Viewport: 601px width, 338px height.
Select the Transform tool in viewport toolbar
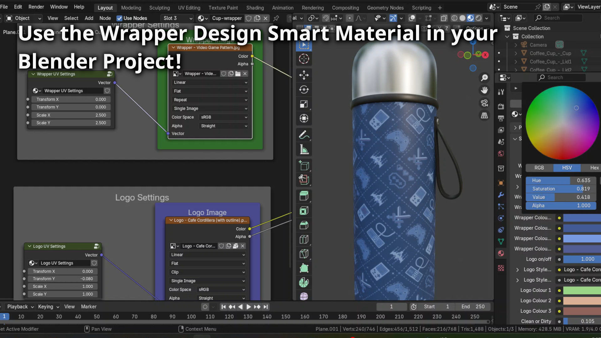click(304, 118)
